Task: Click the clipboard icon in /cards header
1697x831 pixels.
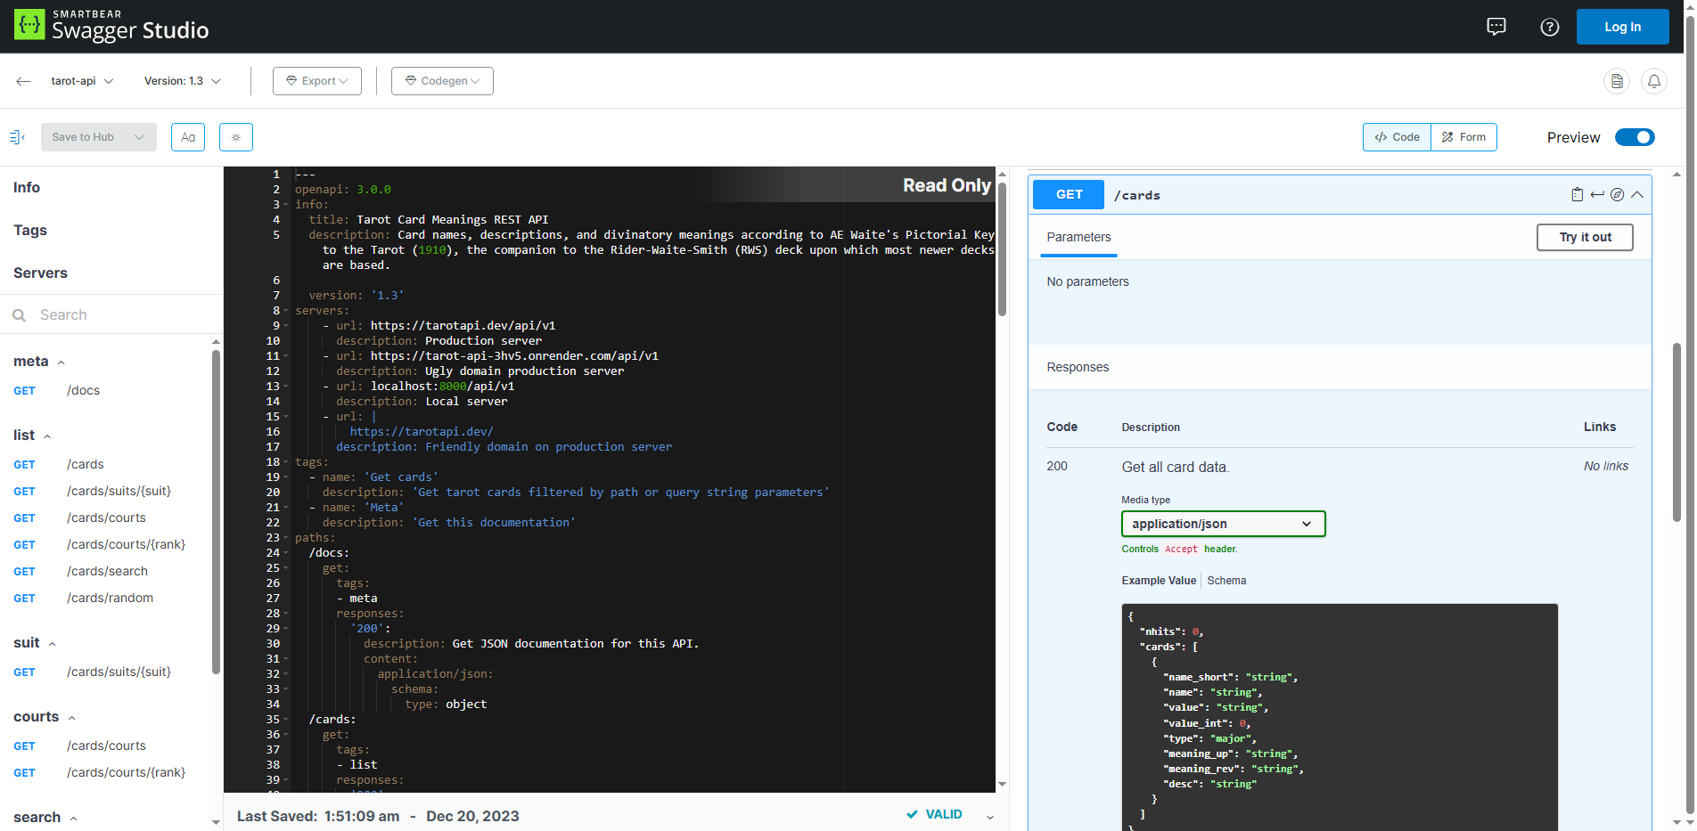Action: tap(1577, 195)
